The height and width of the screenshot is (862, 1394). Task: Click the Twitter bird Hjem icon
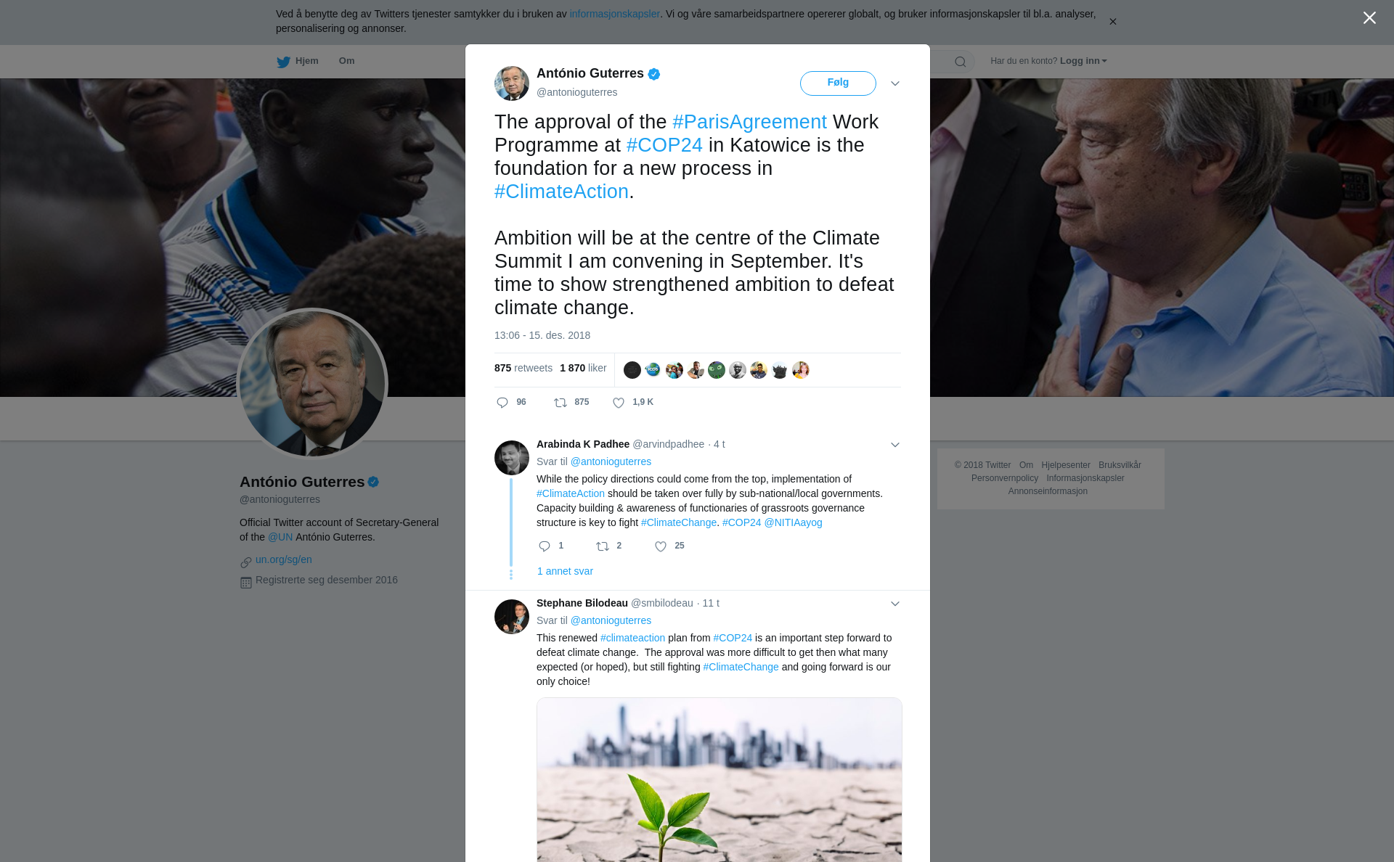(x=283, y=62)
